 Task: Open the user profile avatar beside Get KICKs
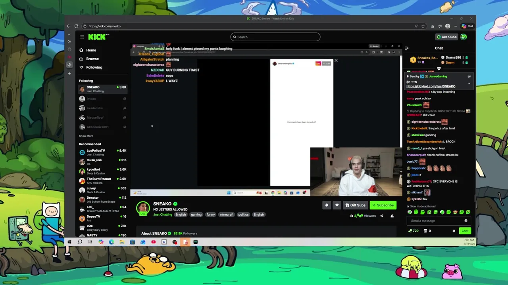[x=464, y=37]
